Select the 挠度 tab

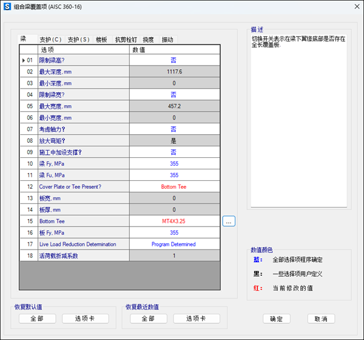coord(148,39)
